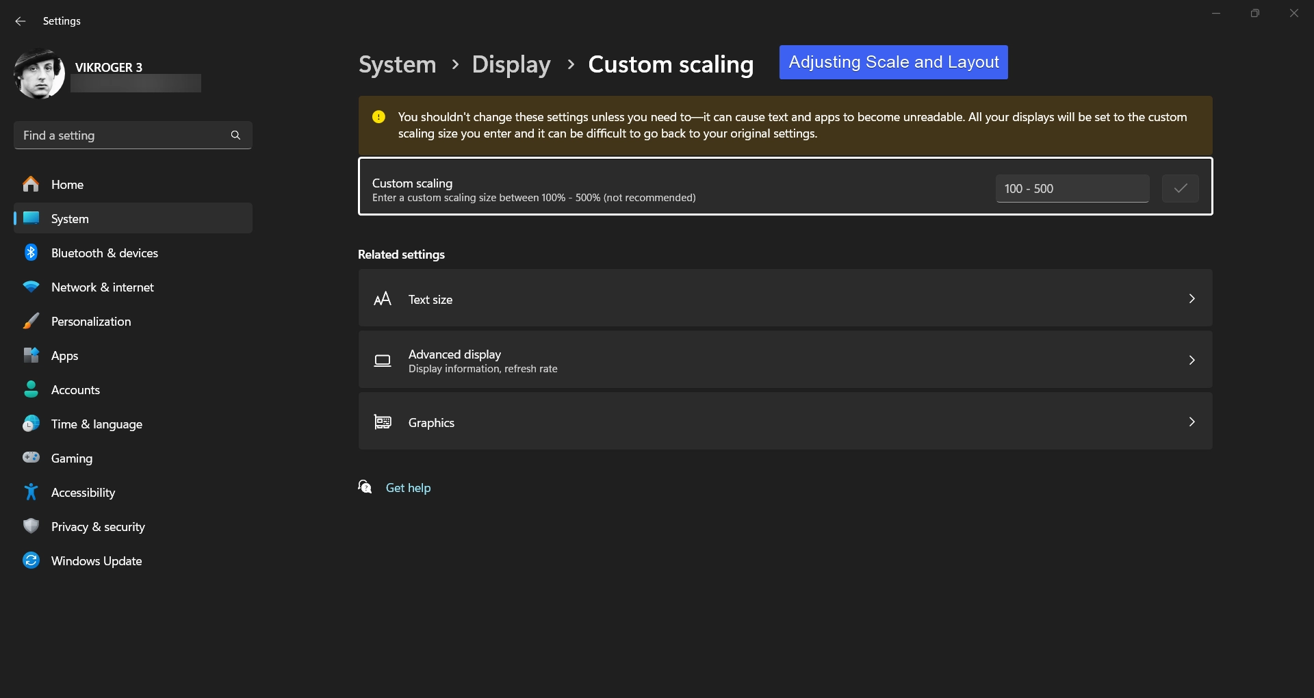Screen dimensions: 1314x698
Task: Open the Text size setting
Action: click(785, 298)
